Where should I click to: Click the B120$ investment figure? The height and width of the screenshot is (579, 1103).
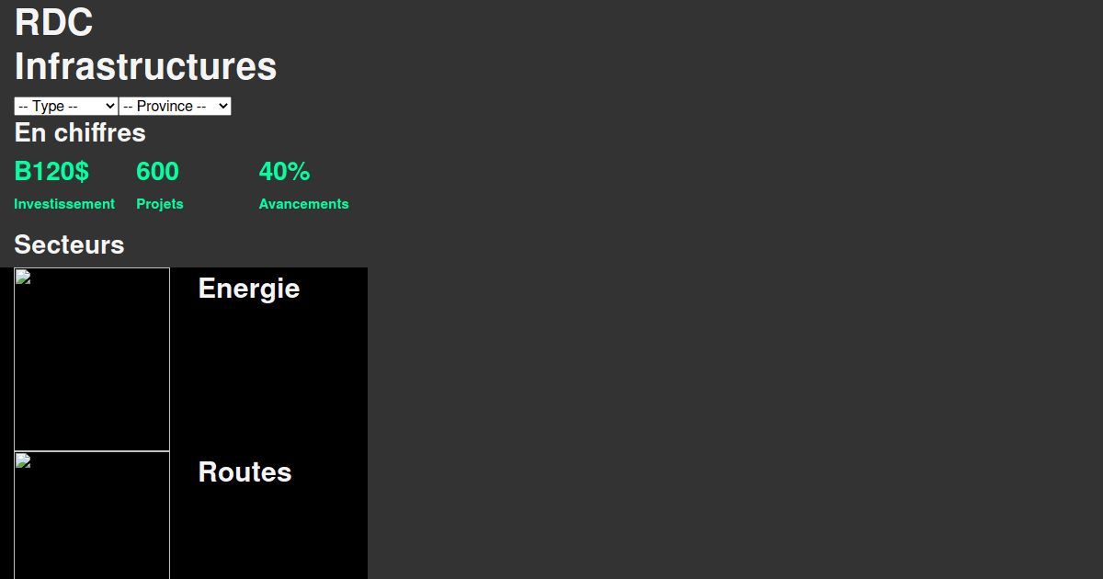(x=51, y=172)
